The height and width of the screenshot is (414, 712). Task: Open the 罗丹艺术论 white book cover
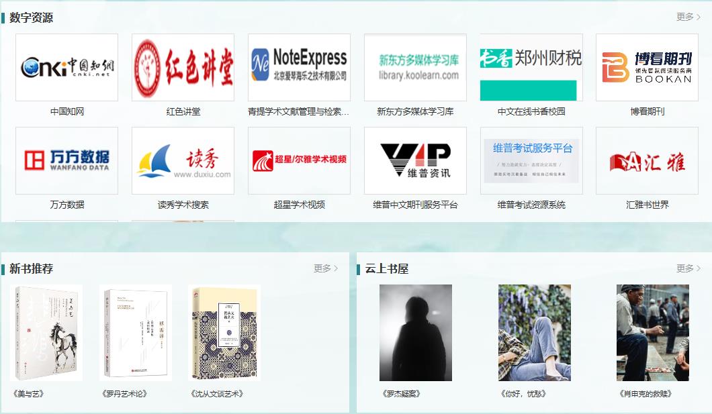coord(135,333)
